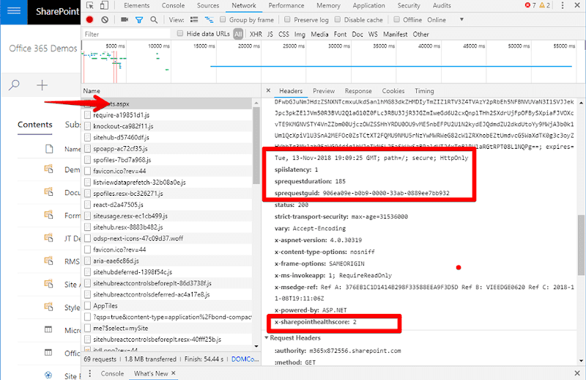The image size is (586, 380).
Task: Click the DOMContentLoaded link in status bar
Action: [245, 359]
